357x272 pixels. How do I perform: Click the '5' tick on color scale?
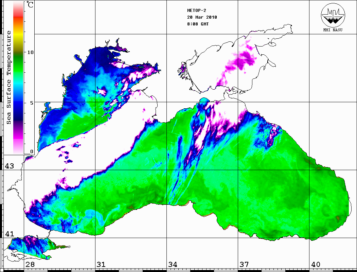pos(31,103)
